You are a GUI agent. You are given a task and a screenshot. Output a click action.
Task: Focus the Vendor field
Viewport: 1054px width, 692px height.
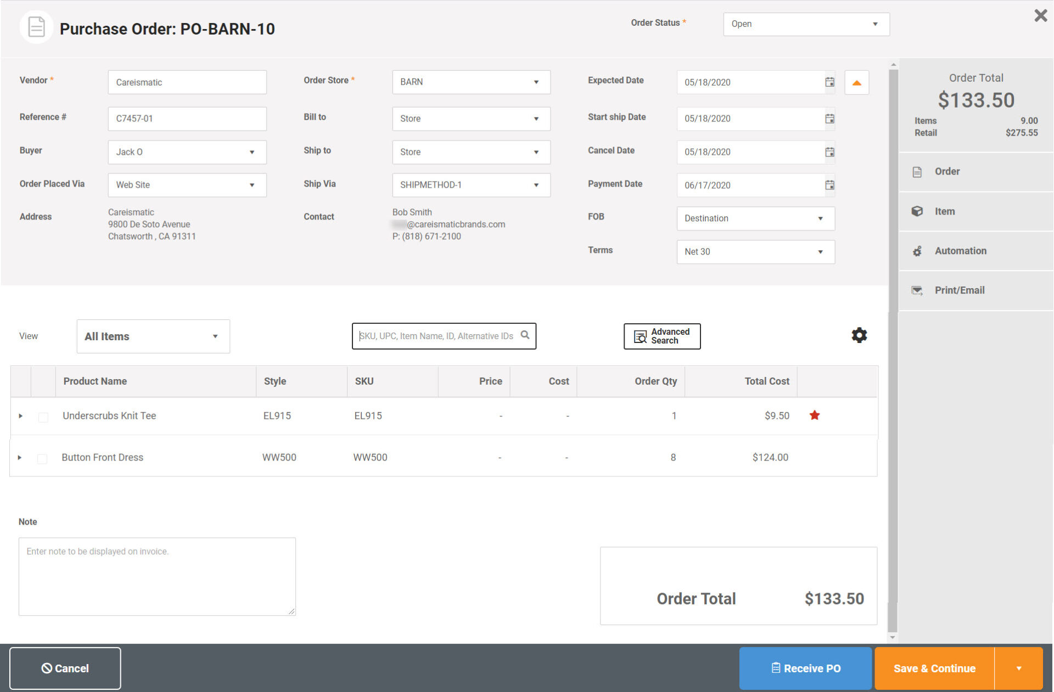pos(187,82)
